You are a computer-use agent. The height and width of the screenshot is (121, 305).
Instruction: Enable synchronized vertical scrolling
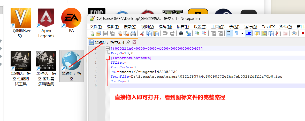[x=213, y=33]
